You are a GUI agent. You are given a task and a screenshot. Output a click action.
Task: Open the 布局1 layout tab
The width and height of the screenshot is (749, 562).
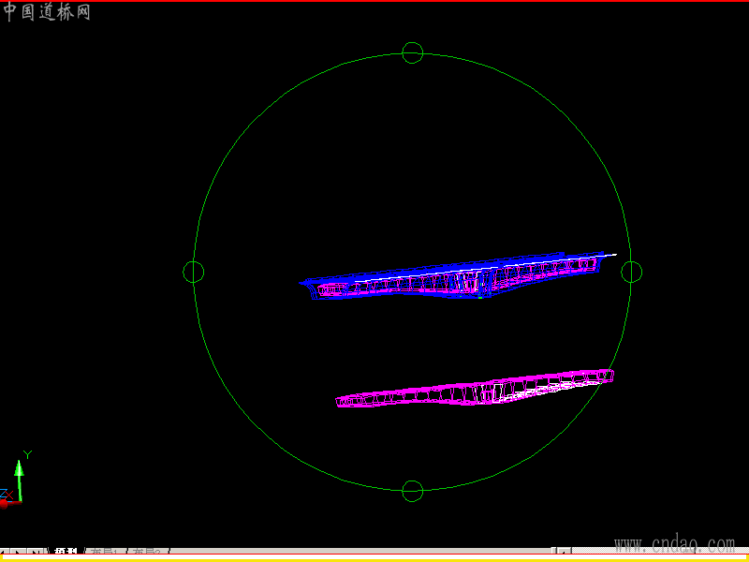(x=104, y=552)
